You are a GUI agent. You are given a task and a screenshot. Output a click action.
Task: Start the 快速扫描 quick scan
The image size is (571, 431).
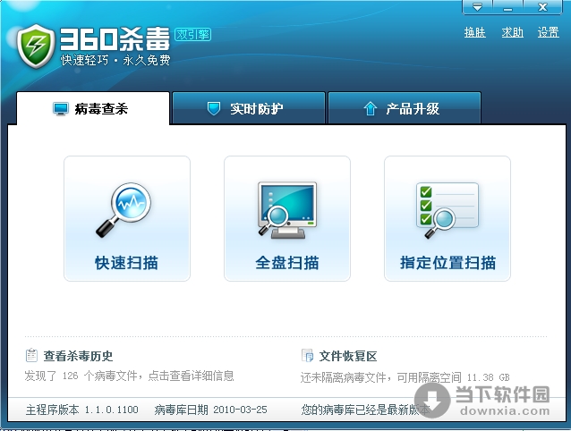point(127,218)
